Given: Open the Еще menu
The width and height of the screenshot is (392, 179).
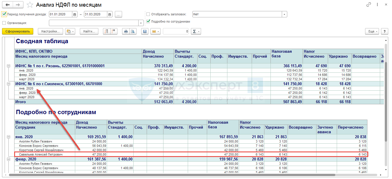Looking at the screenshot, I should [x=371, y=31].
